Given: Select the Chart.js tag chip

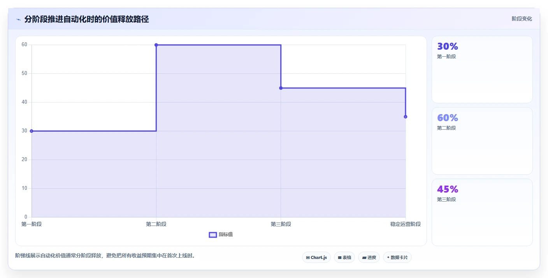Looking at the screenshot, I should [316, 257].
